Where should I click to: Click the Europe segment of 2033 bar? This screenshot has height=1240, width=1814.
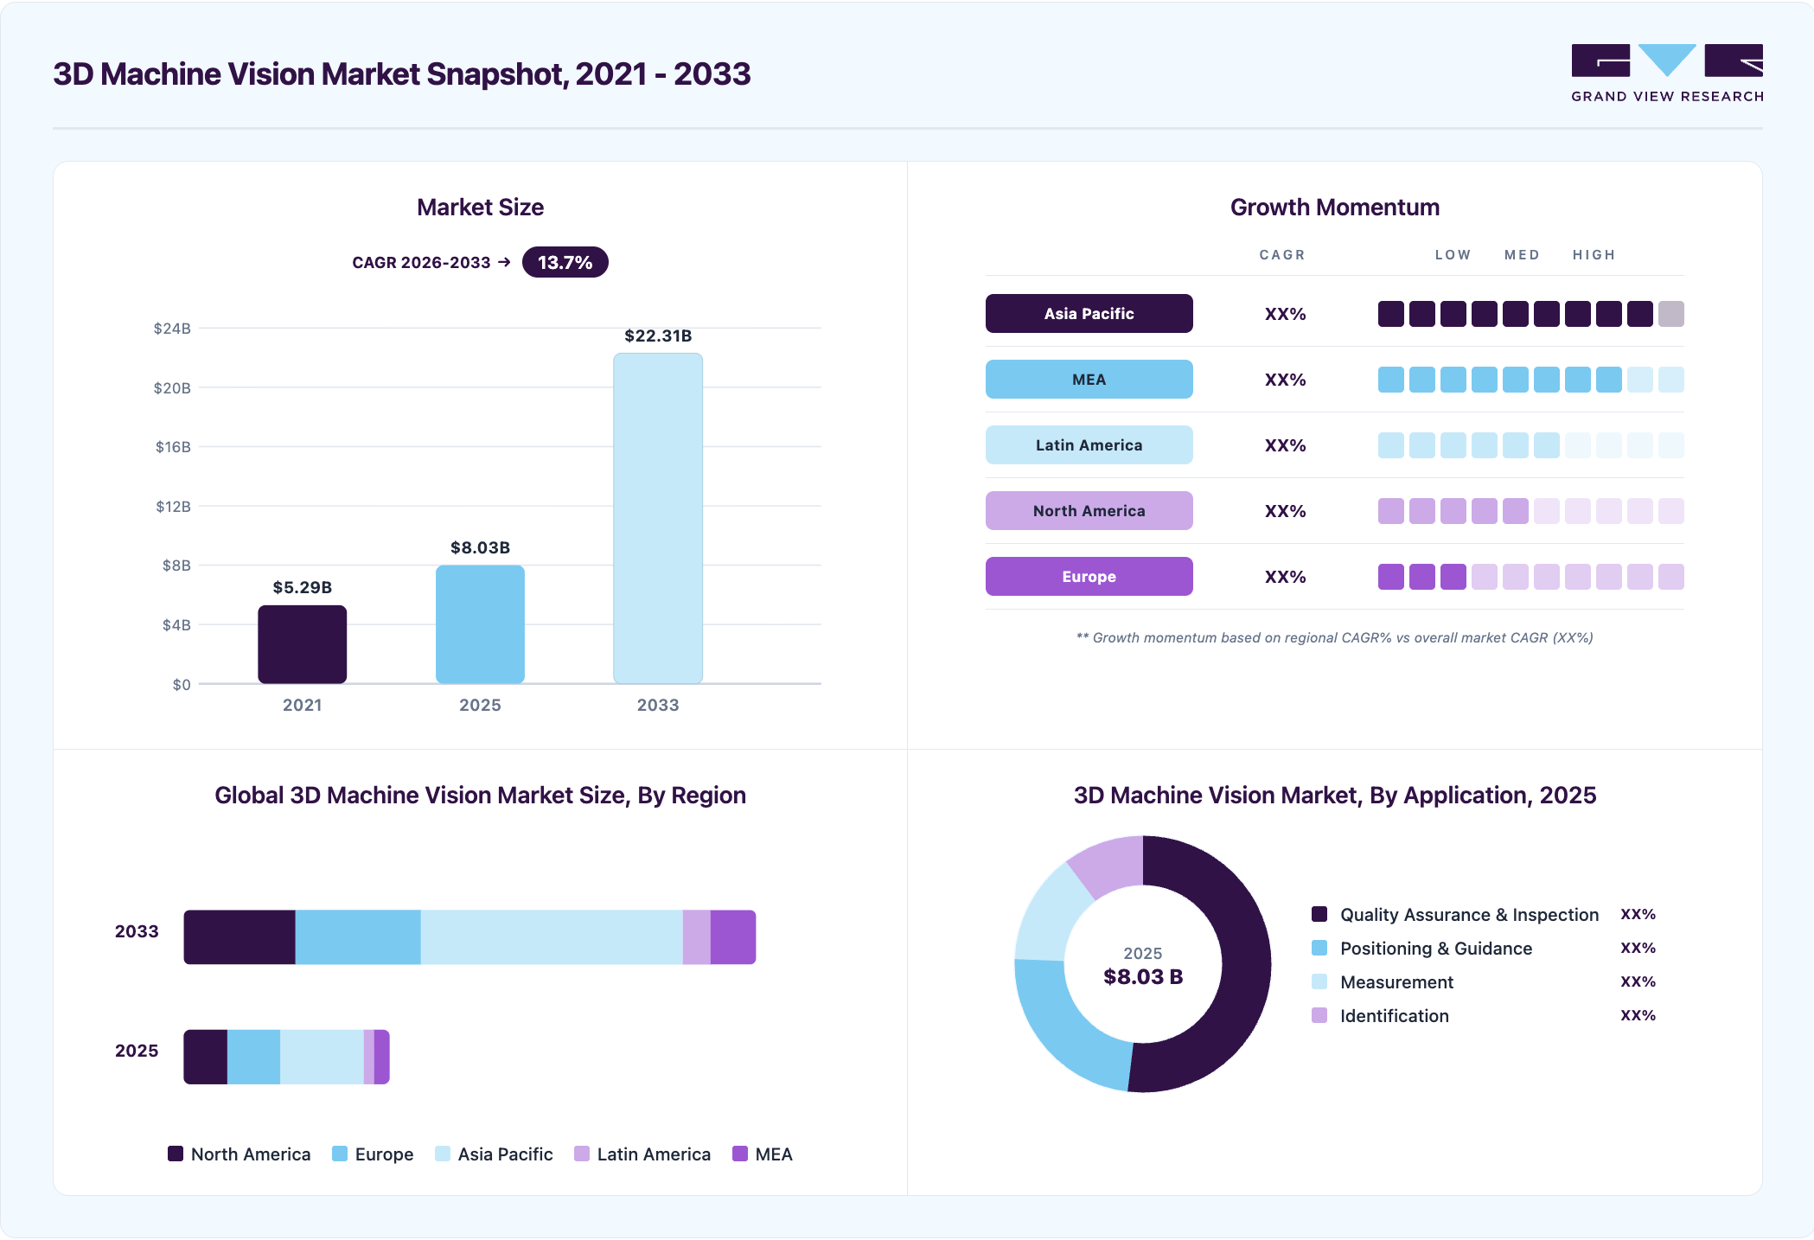(358, 937)
